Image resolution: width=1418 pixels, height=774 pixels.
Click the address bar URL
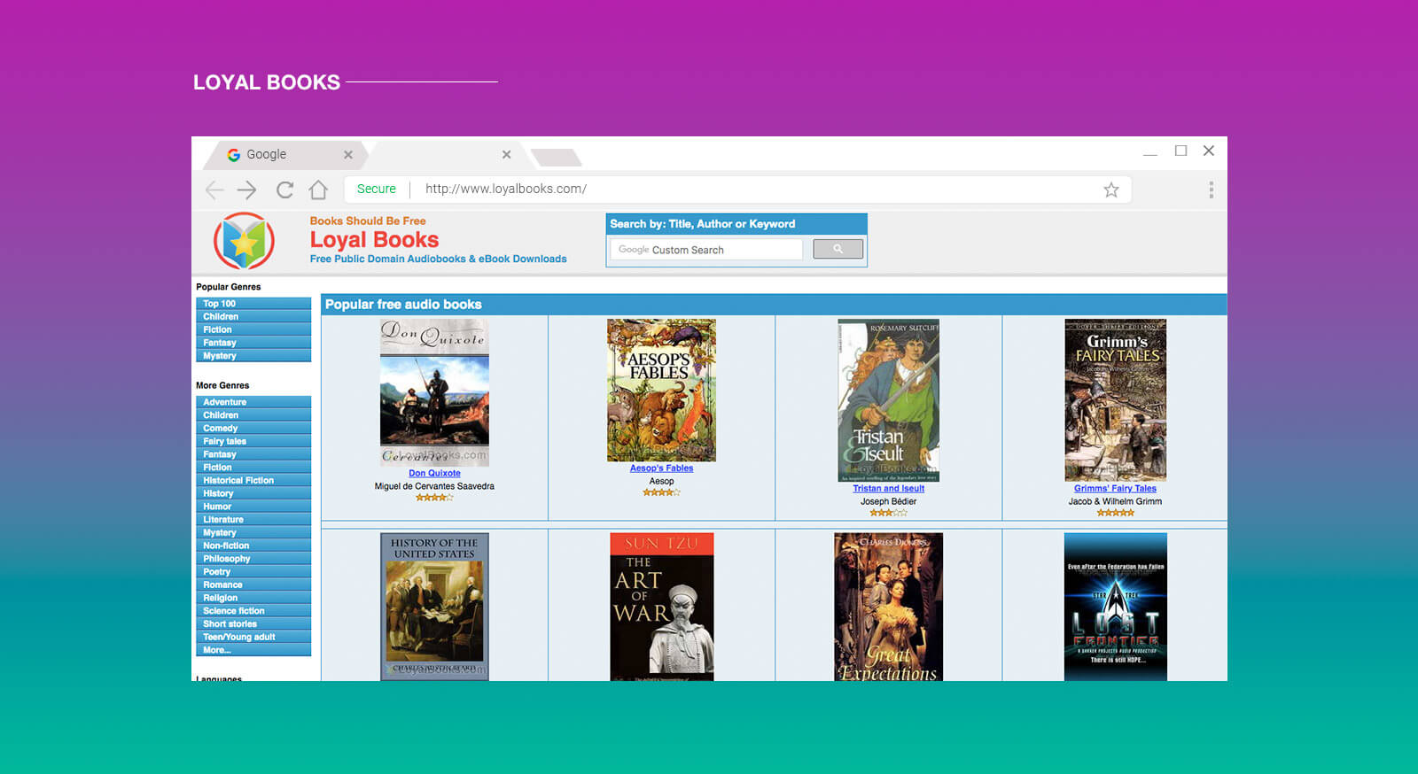[505, 189]
